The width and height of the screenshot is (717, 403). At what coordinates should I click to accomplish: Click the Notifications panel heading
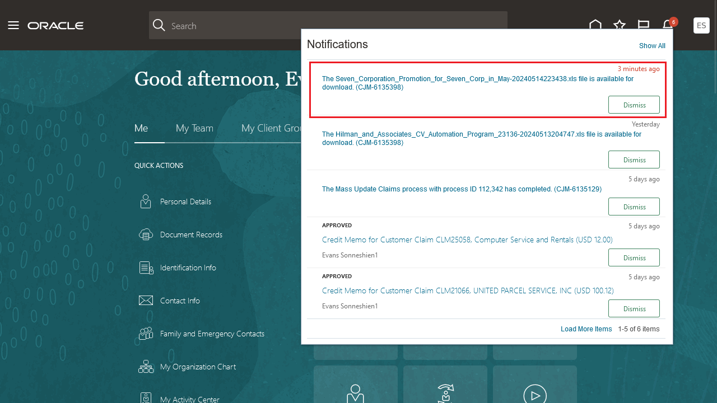coord(337,44)
